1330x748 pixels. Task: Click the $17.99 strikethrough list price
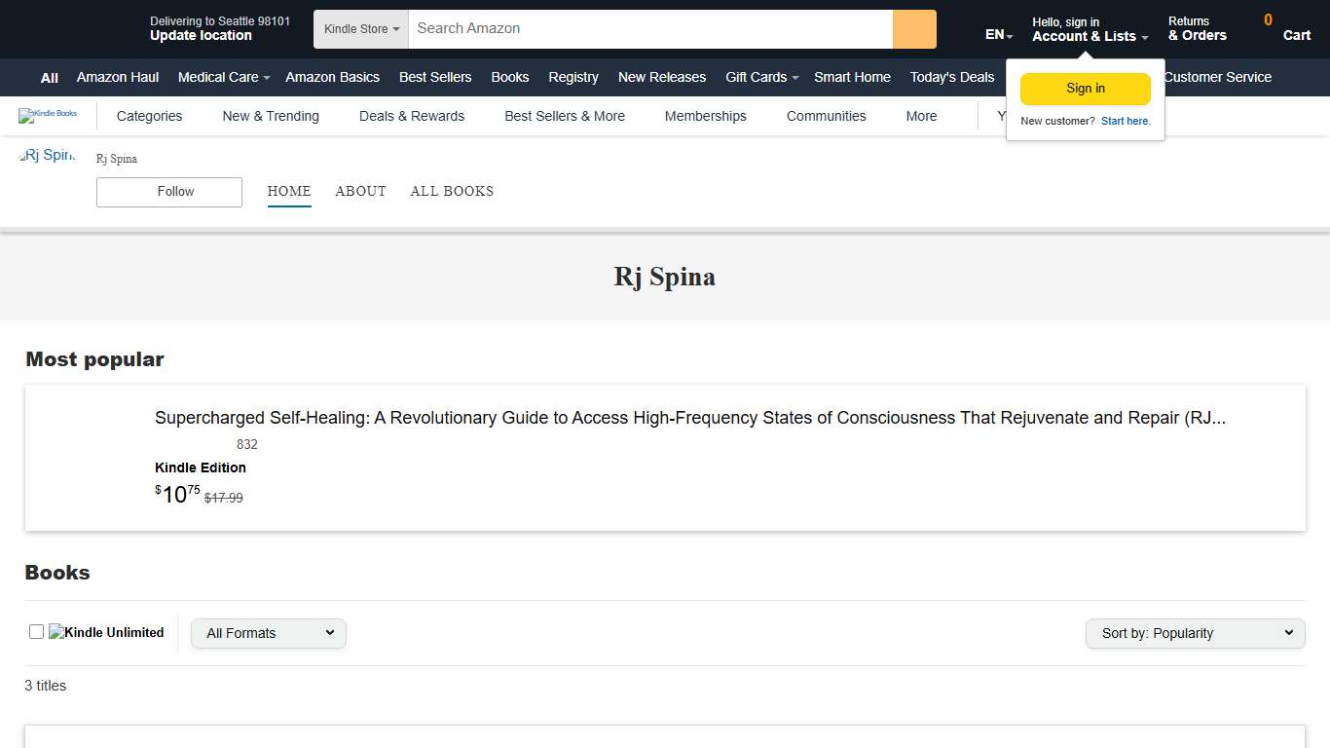click(x=223, y=498)
